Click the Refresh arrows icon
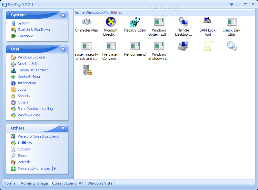This screenshot has width=258, height=190. [13, 162]
